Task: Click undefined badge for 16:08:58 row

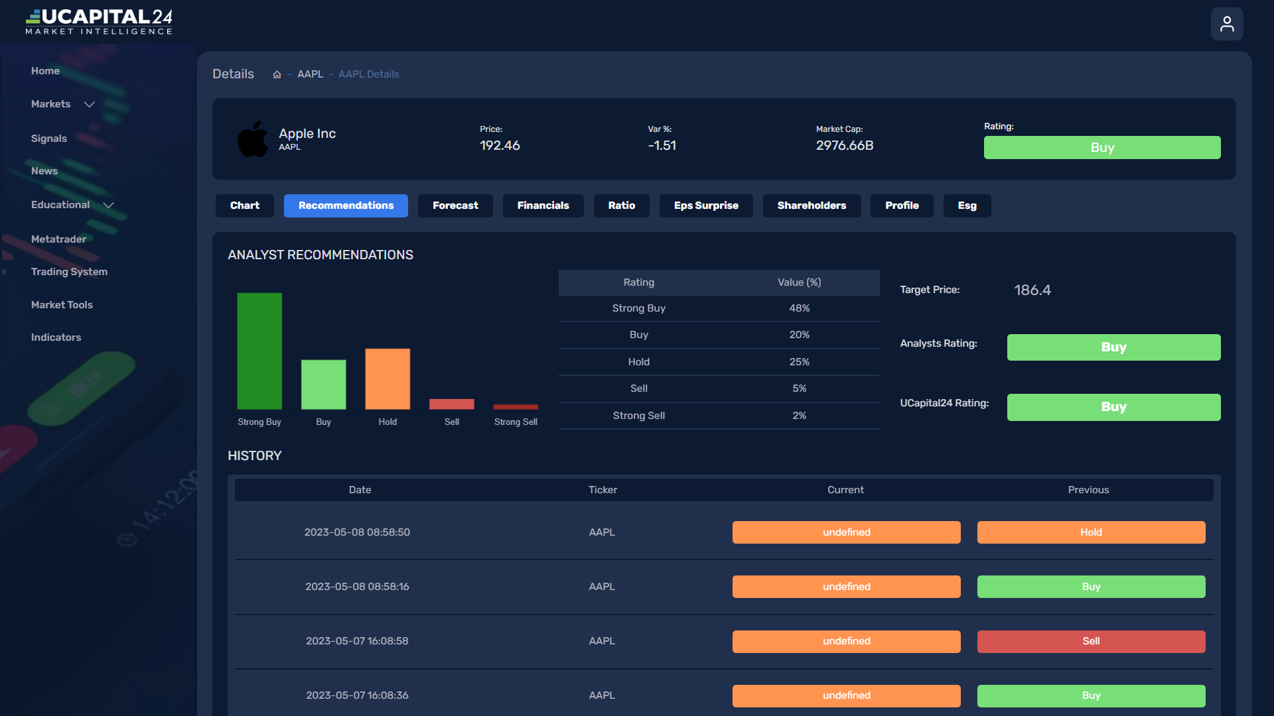Action: pos(847,642)
